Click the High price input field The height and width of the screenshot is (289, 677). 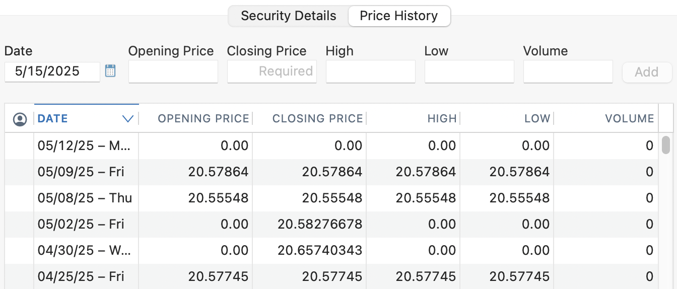pos(371,71)
